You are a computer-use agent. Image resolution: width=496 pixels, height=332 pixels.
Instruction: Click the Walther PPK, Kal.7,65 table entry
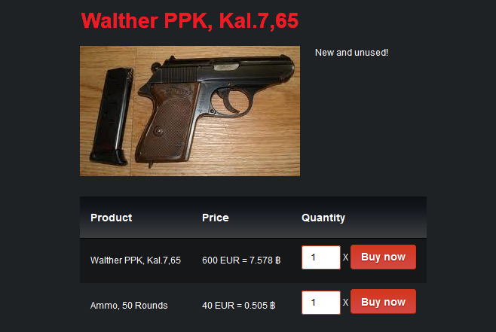click(136, 260)
